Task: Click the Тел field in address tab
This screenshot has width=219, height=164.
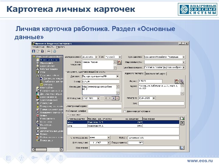Action: tap(161, 103)
